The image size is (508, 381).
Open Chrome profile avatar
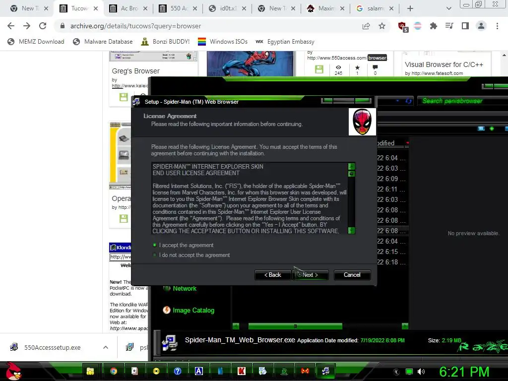pos(481,26)
